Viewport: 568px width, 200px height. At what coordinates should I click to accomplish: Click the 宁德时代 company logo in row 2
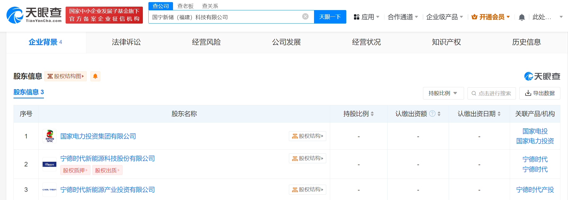(x=49, y=164)
